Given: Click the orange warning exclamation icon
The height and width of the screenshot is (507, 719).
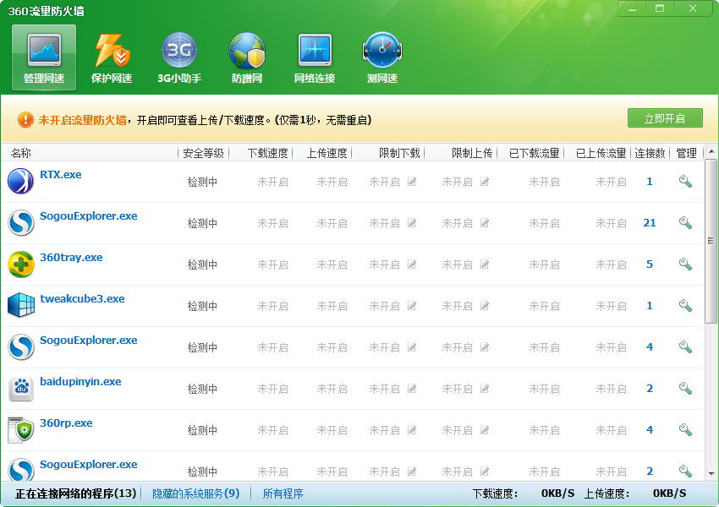Looking at the screenshot, I should click(25, 120).
